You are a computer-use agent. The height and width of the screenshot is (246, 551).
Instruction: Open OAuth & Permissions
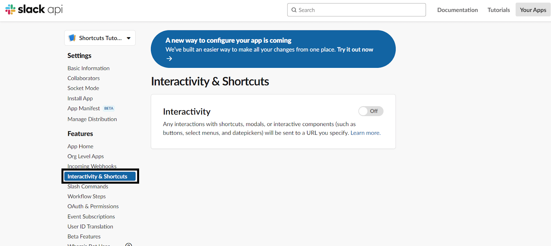tap(93, 206)
